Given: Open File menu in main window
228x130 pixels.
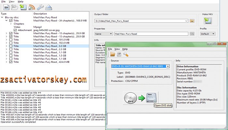Looking at the screenshot, I should point(3,2).
